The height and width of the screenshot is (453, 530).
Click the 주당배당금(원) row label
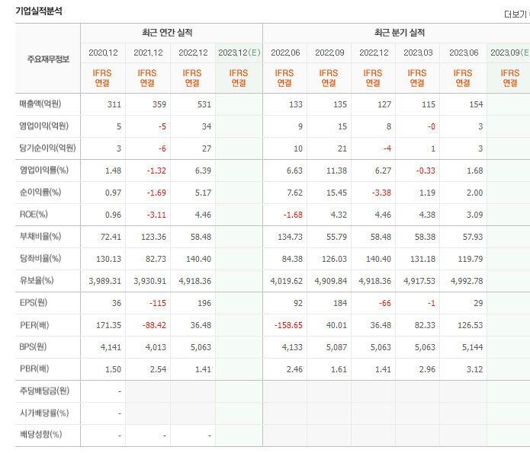pos(44,391)
